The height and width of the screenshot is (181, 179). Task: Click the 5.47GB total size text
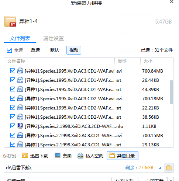tap(163, 22)
